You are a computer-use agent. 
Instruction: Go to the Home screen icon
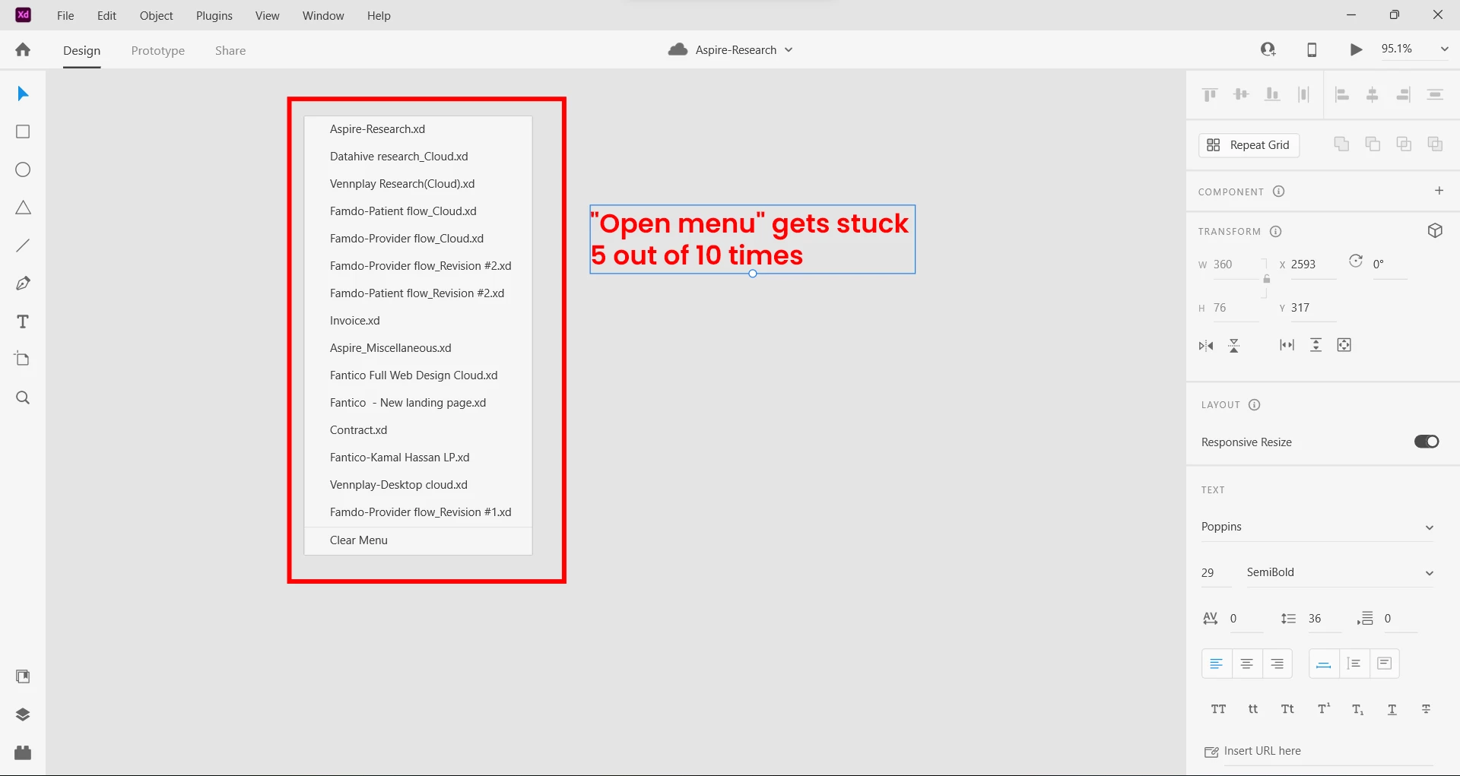pos(23,49)
